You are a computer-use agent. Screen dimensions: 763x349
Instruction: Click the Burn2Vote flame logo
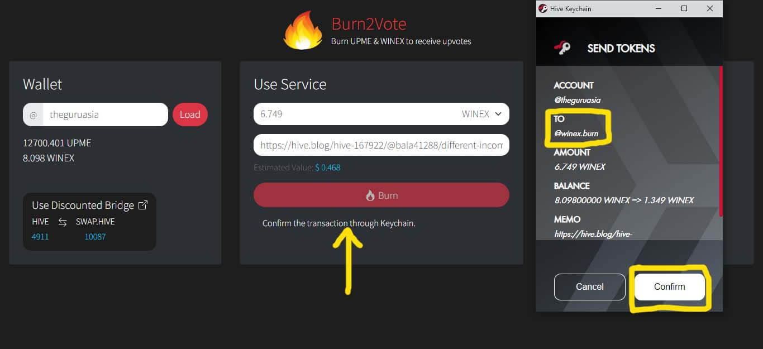point(303,31)
